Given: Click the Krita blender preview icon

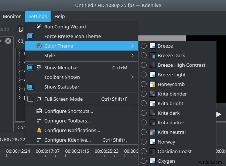Looking at the screenshot, I should click(x=153, y=94).
